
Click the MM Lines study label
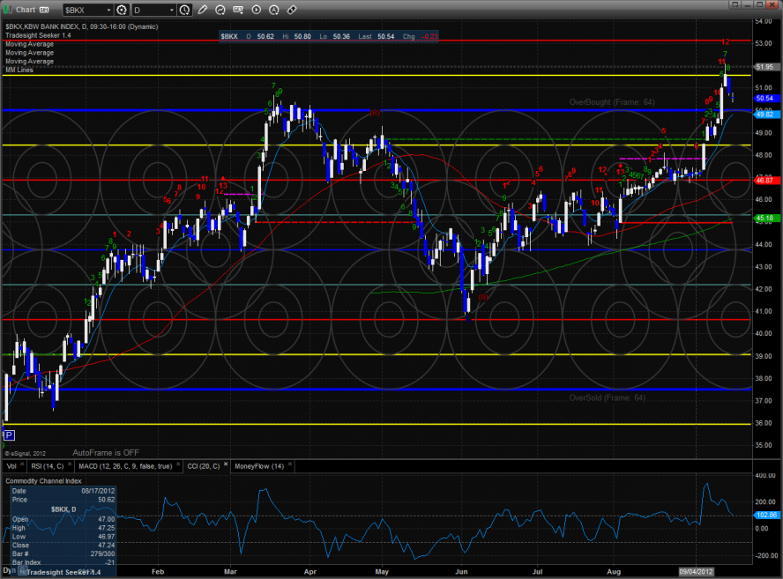pos(17,69)
